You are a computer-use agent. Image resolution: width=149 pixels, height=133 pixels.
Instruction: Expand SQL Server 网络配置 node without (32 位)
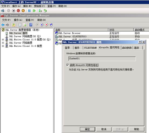3,43
